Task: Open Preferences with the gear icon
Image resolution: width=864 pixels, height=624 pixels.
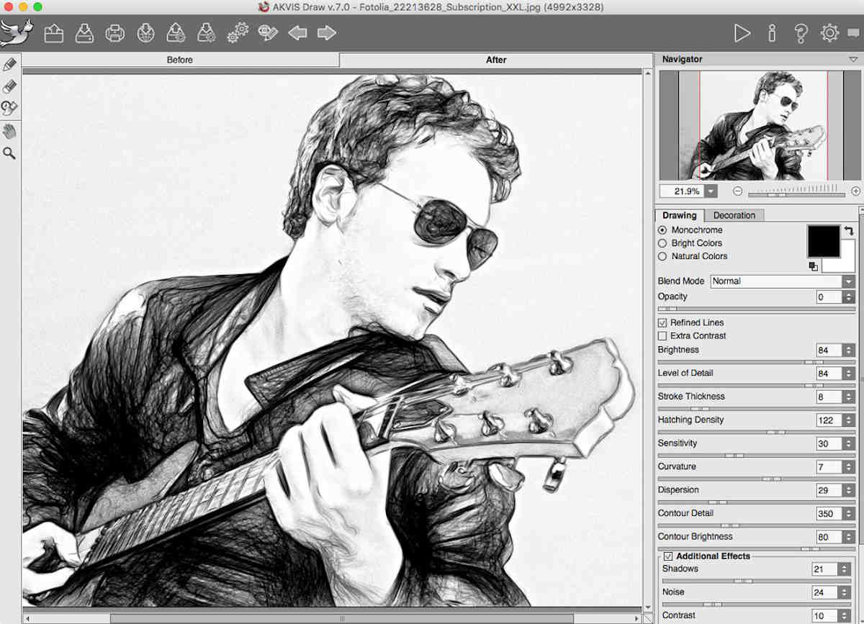Action: tap(829, 33)
